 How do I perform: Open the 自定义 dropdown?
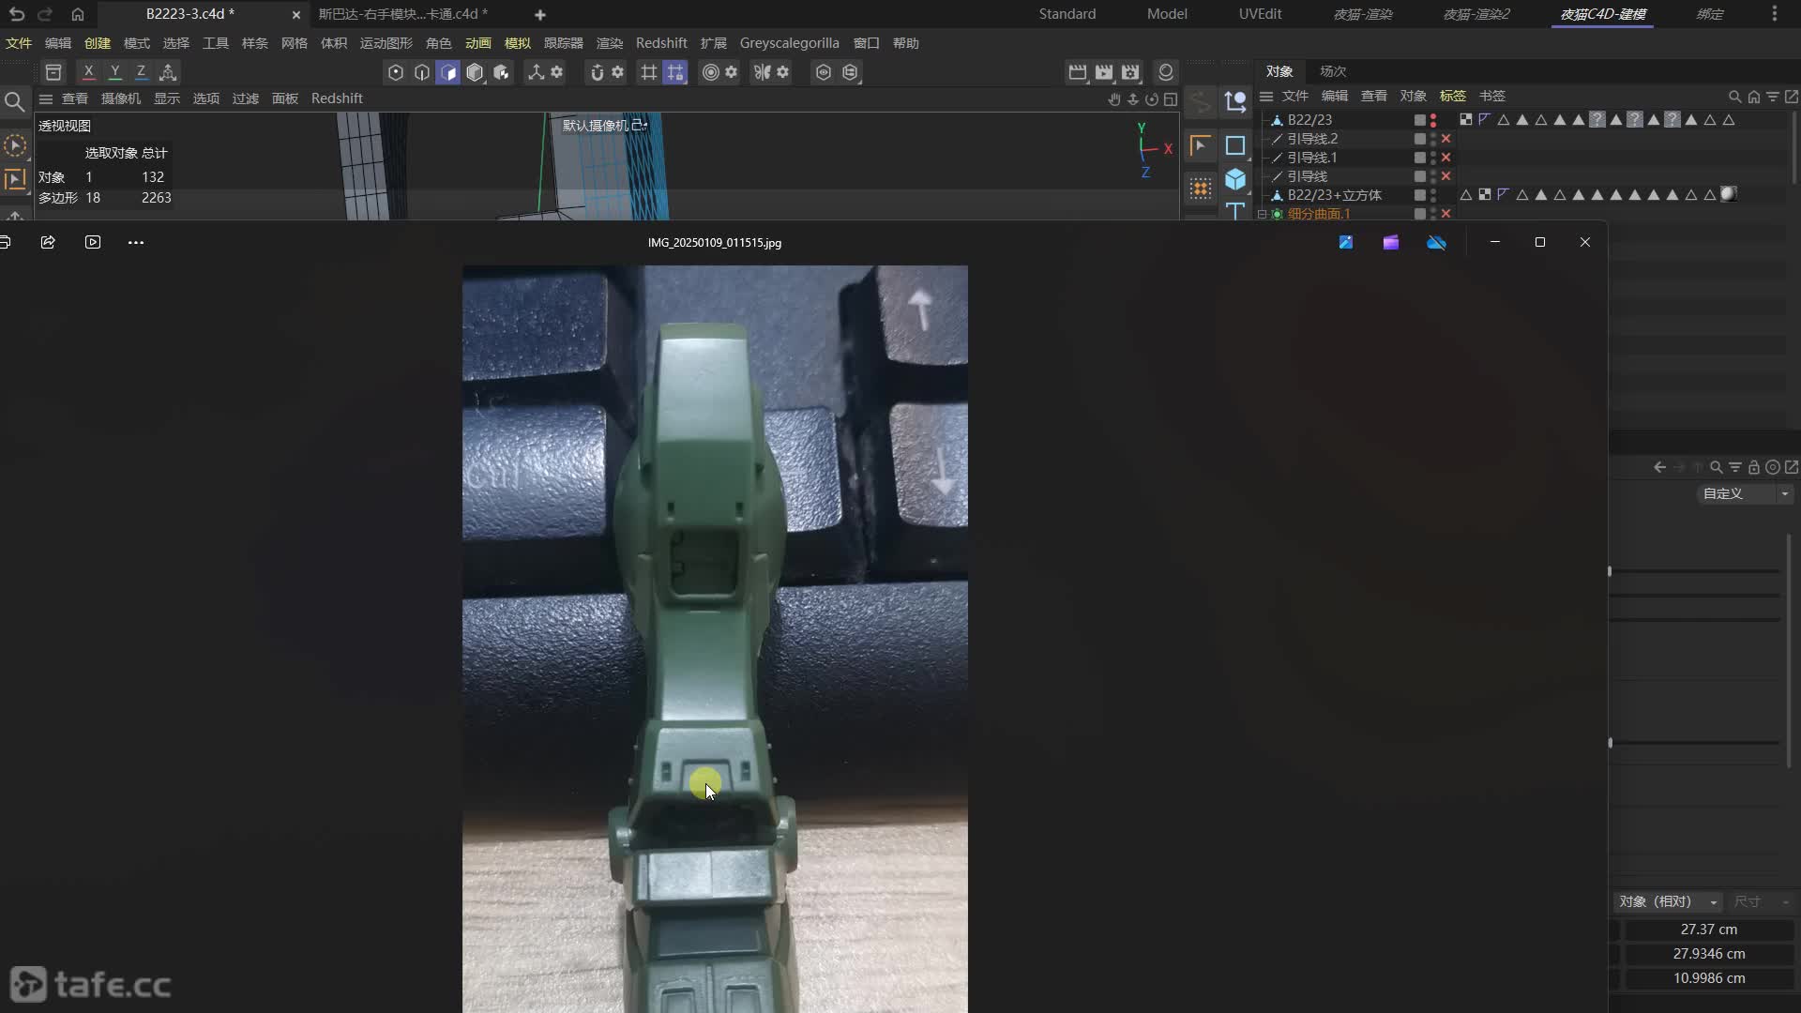tap(1746, 493)
